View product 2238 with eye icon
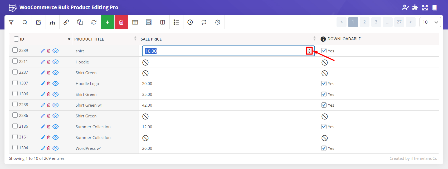The width and height of the screenshot is (448, 169). [x=56, y=105]
